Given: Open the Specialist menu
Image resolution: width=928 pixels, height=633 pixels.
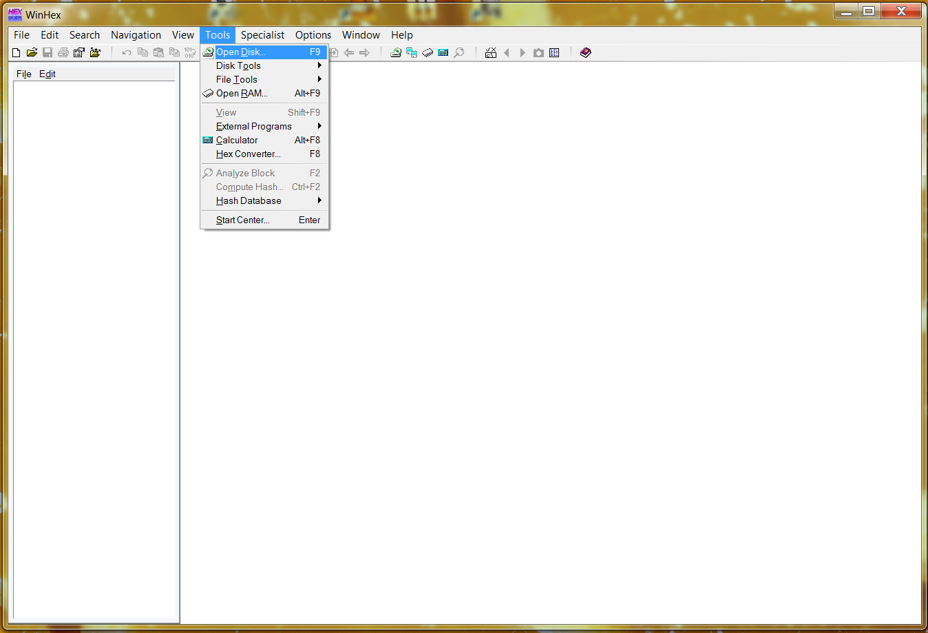Looking at the screenshot, I should click(x=262, y=35).
